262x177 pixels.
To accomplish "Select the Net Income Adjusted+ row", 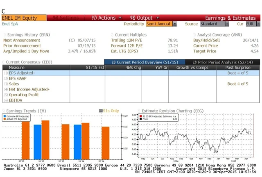I will pos(29,89).
